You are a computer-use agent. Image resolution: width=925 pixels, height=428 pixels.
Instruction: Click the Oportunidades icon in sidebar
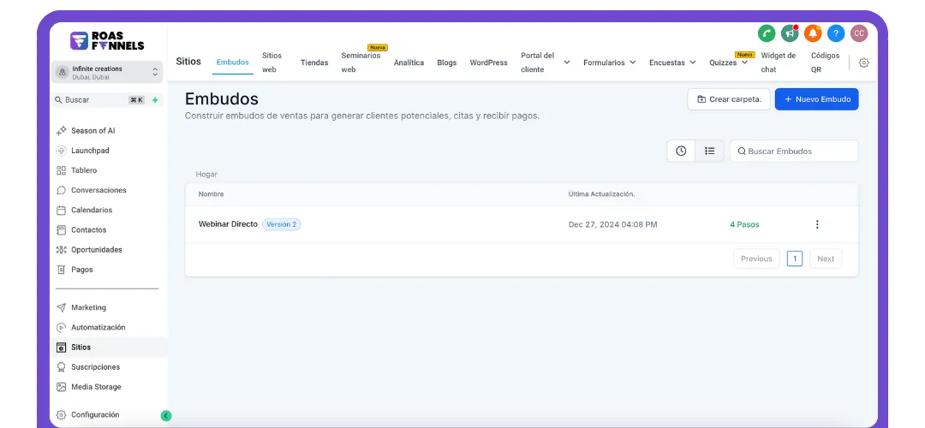click(62, 250)
